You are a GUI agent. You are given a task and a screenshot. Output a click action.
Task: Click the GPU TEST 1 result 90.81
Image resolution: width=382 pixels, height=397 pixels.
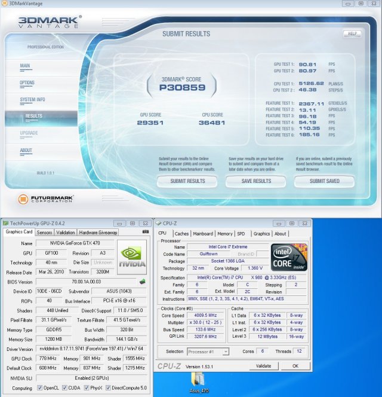tap(307, 65)
